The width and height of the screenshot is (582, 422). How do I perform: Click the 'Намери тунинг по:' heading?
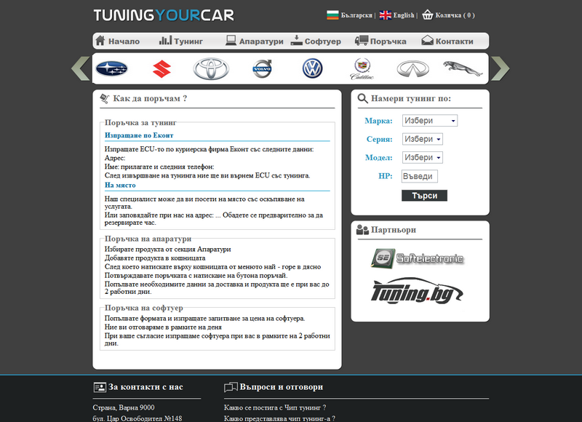coord(411,98)
